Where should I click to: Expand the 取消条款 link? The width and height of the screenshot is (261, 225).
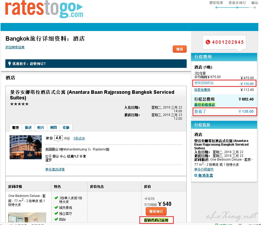tap(205, 176)
